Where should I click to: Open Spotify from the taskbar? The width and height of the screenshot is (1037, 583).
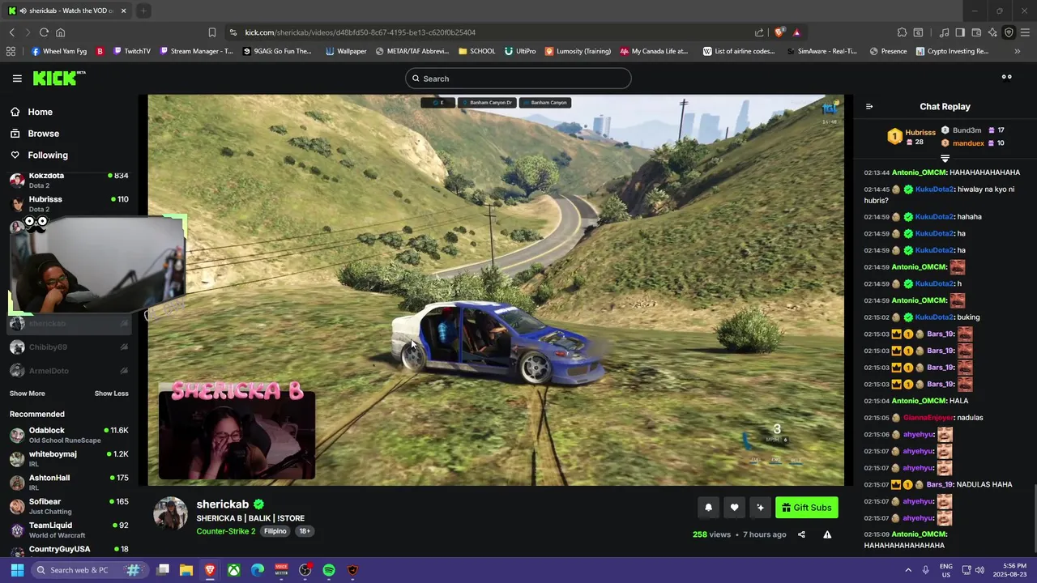coord(329,570)
